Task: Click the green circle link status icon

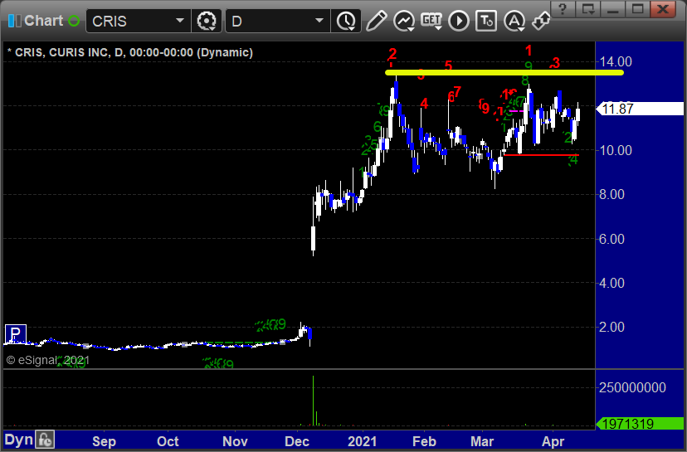Action: (x=74, y=21)
